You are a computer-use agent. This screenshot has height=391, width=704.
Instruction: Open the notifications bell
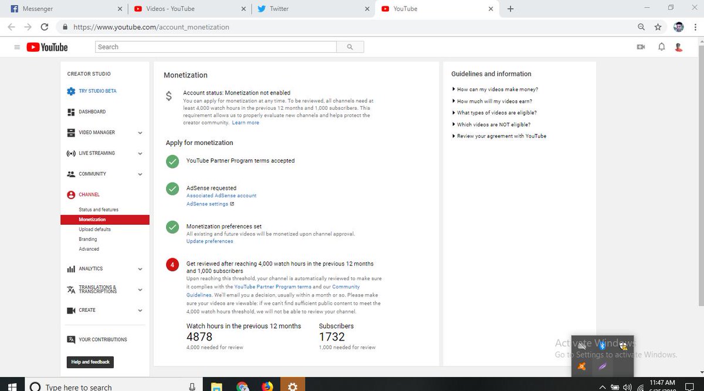[x=661, y=47]
